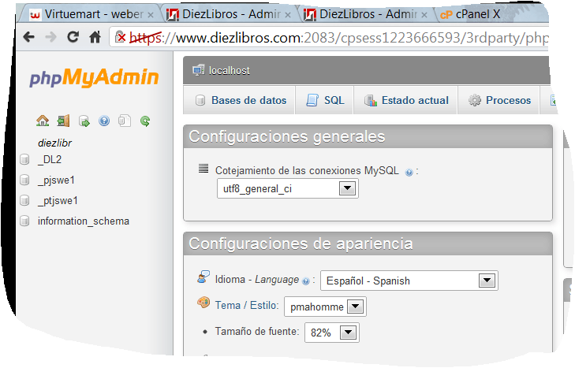This screenshot has height=368, width=575.
Task: Click the Idioma language person icon
Action: pos(203,277)
